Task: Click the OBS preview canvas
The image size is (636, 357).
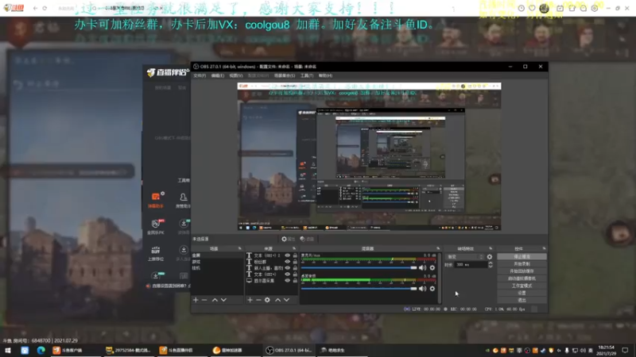Action: 369,156
